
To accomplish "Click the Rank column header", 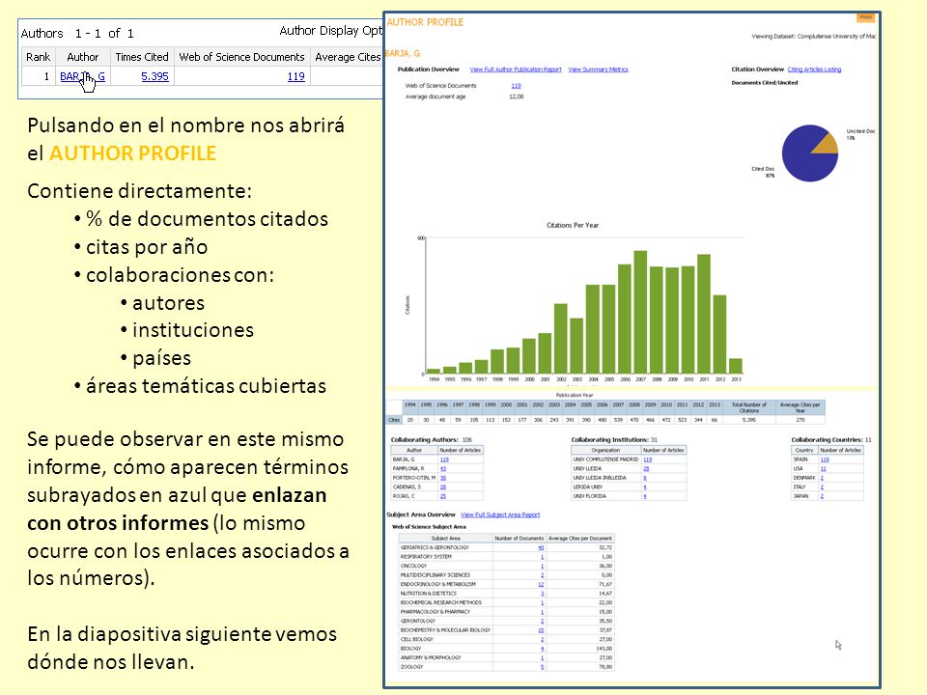I will (39, 57).
